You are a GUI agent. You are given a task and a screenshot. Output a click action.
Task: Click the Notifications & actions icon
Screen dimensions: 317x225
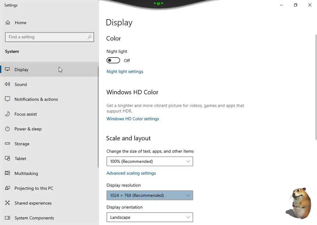pyautogui.click(x=7, y=99)
